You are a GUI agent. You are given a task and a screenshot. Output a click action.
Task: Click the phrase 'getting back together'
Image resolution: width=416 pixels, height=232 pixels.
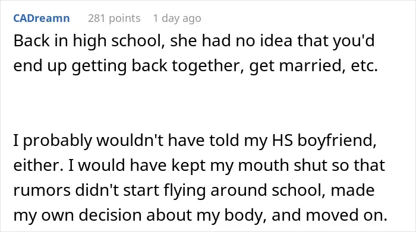pos(157,66)
